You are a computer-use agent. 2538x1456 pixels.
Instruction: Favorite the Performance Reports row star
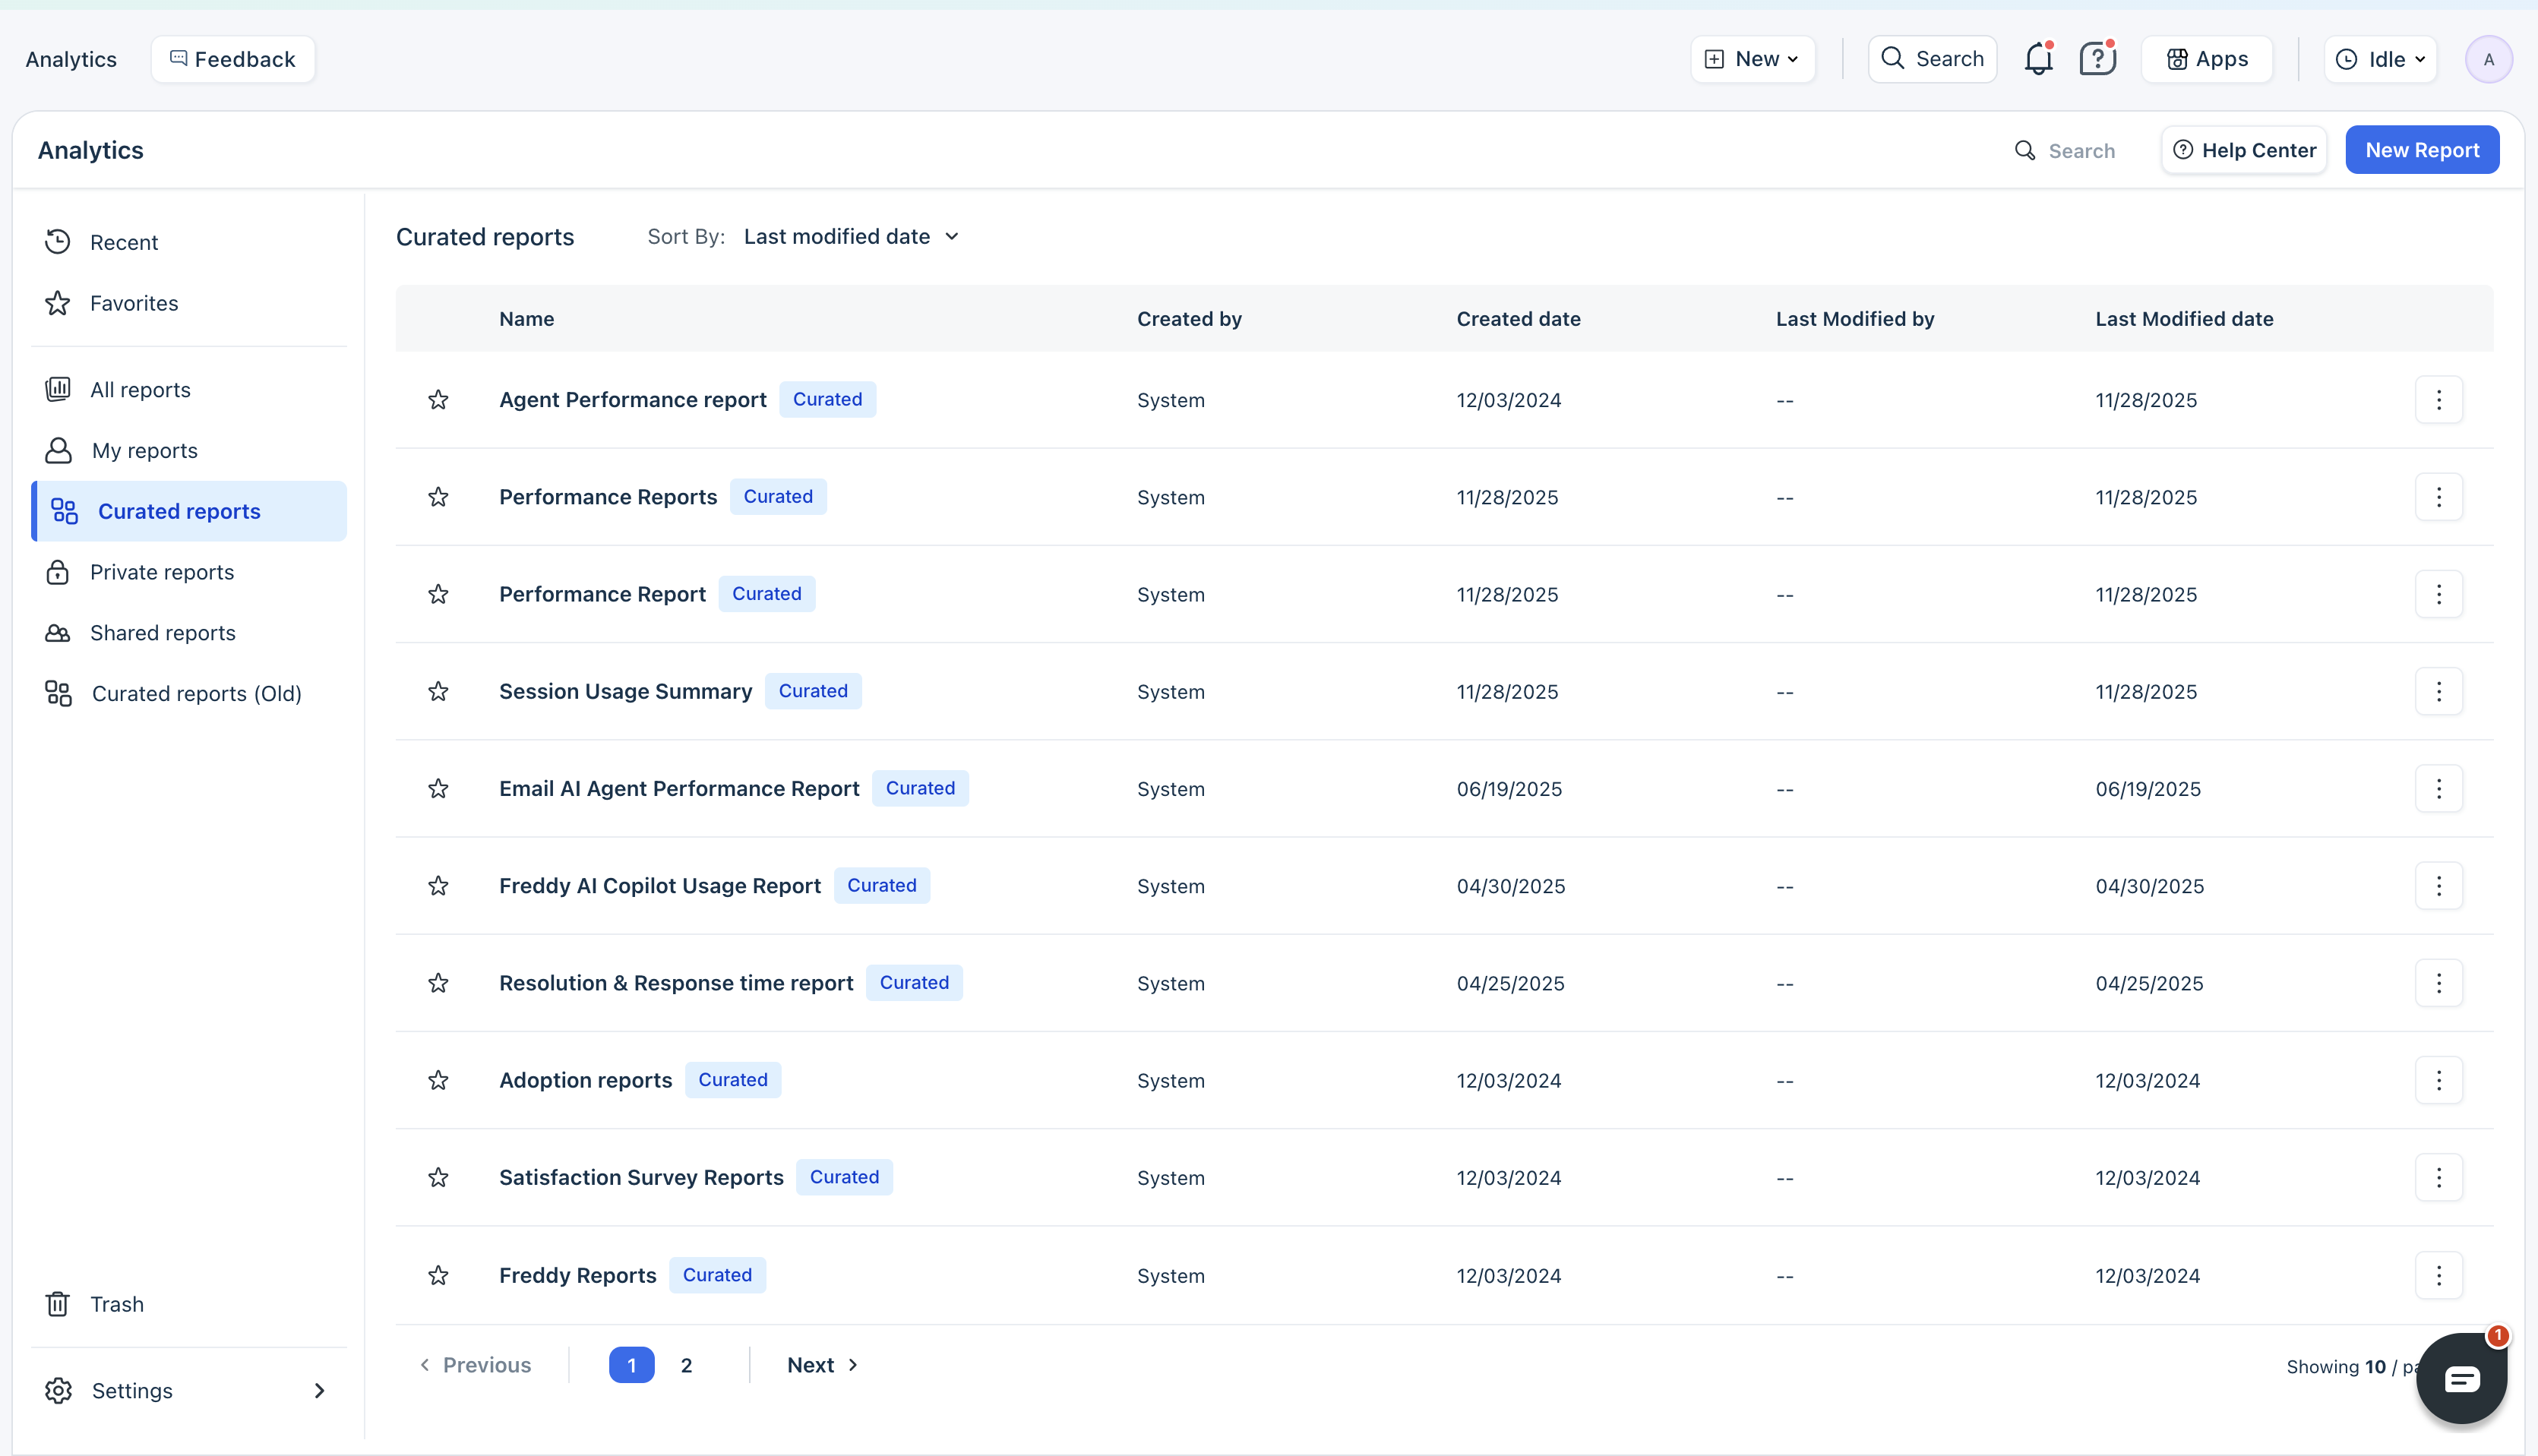pos(438,497)
